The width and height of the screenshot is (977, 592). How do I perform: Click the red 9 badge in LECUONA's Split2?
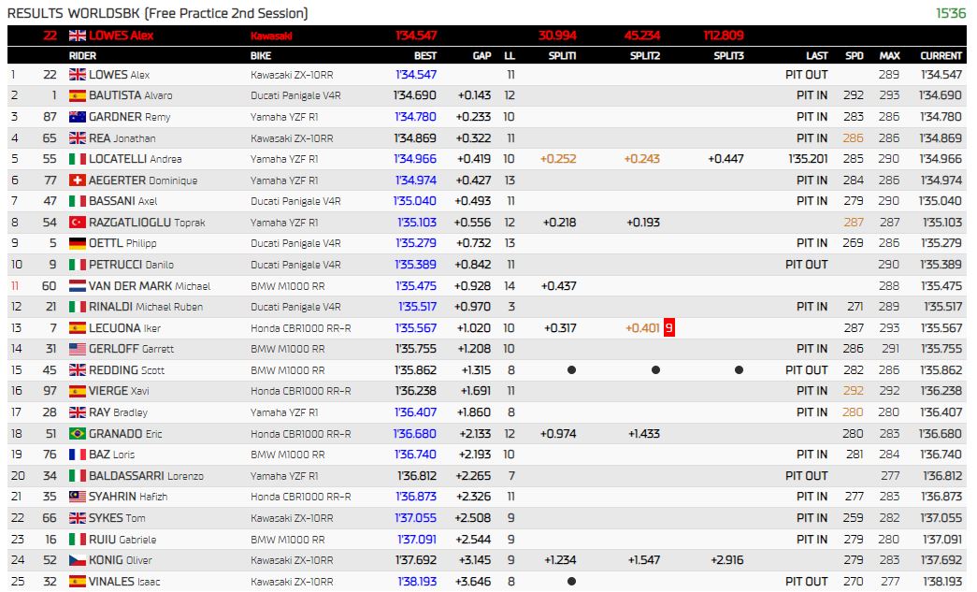click(x=669, y=327)
